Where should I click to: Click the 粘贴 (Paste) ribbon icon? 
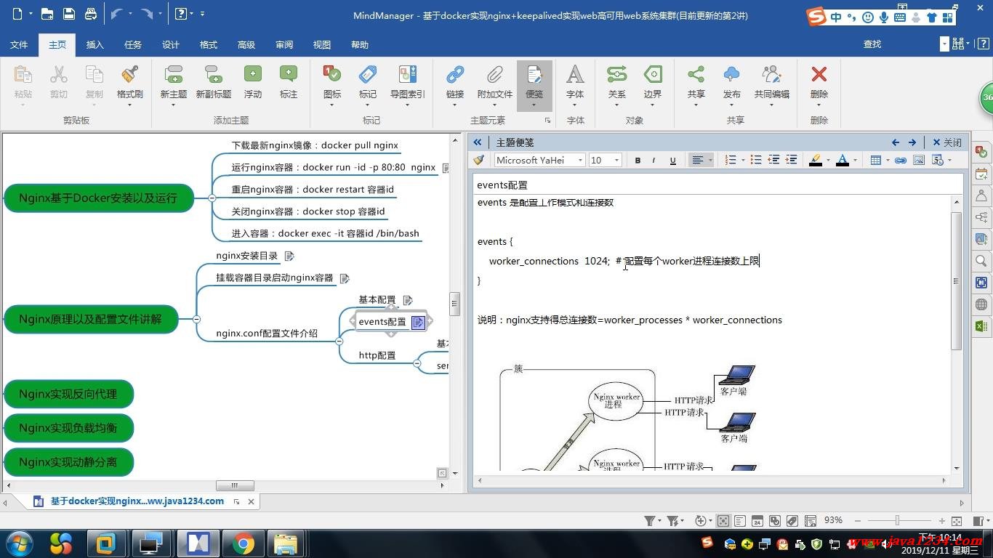click(23, 75)
